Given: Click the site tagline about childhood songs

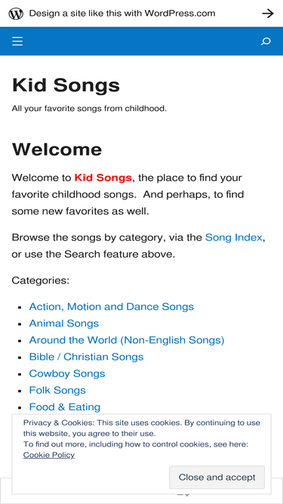Looking at the screenshot, I should coord(89,109).
